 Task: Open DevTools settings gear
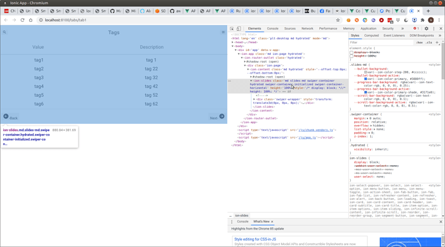click(426, 28)
